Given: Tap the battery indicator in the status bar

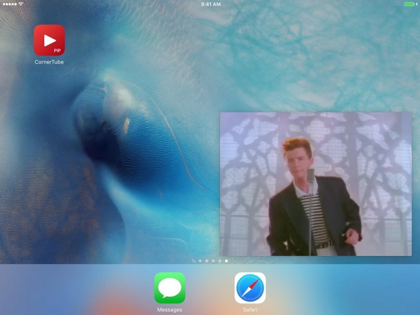Looking at the screenshot, I should pyautogui.click(x=409, y=4).
